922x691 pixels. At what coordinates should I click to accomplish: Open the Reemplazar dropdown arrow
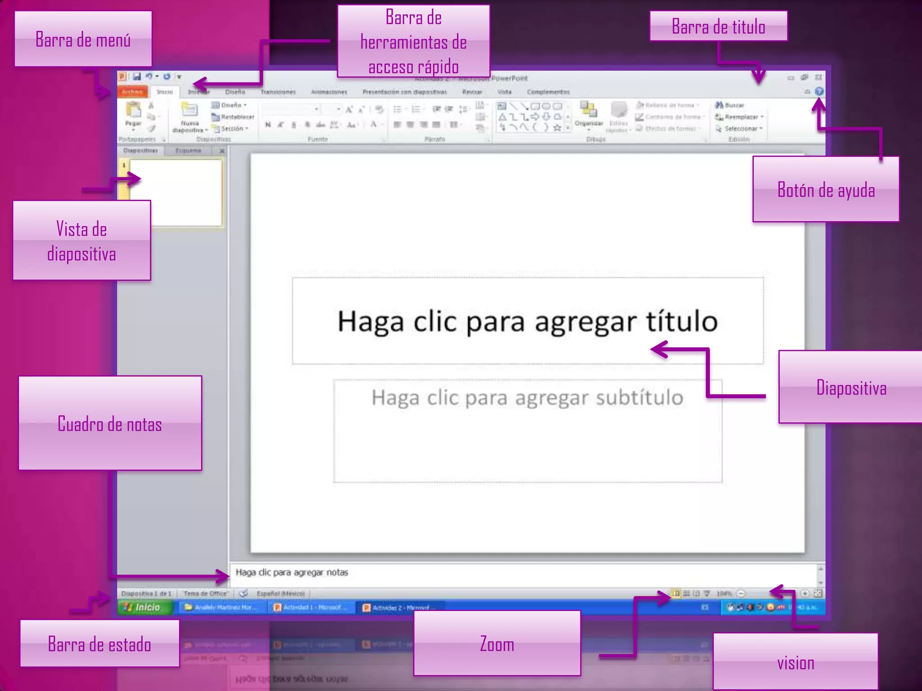(762, 117)
